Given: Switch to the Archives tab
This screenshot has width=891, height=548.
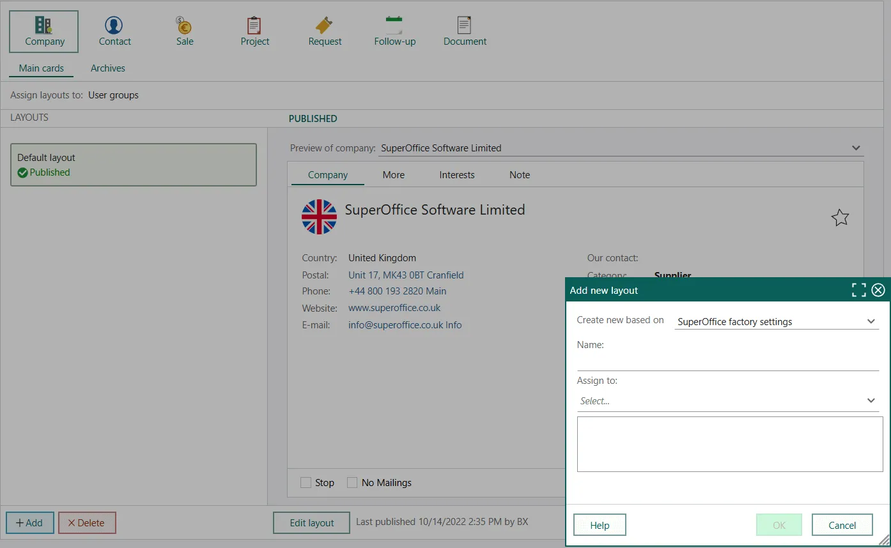Looking at the screenshot, I should 107,68.
